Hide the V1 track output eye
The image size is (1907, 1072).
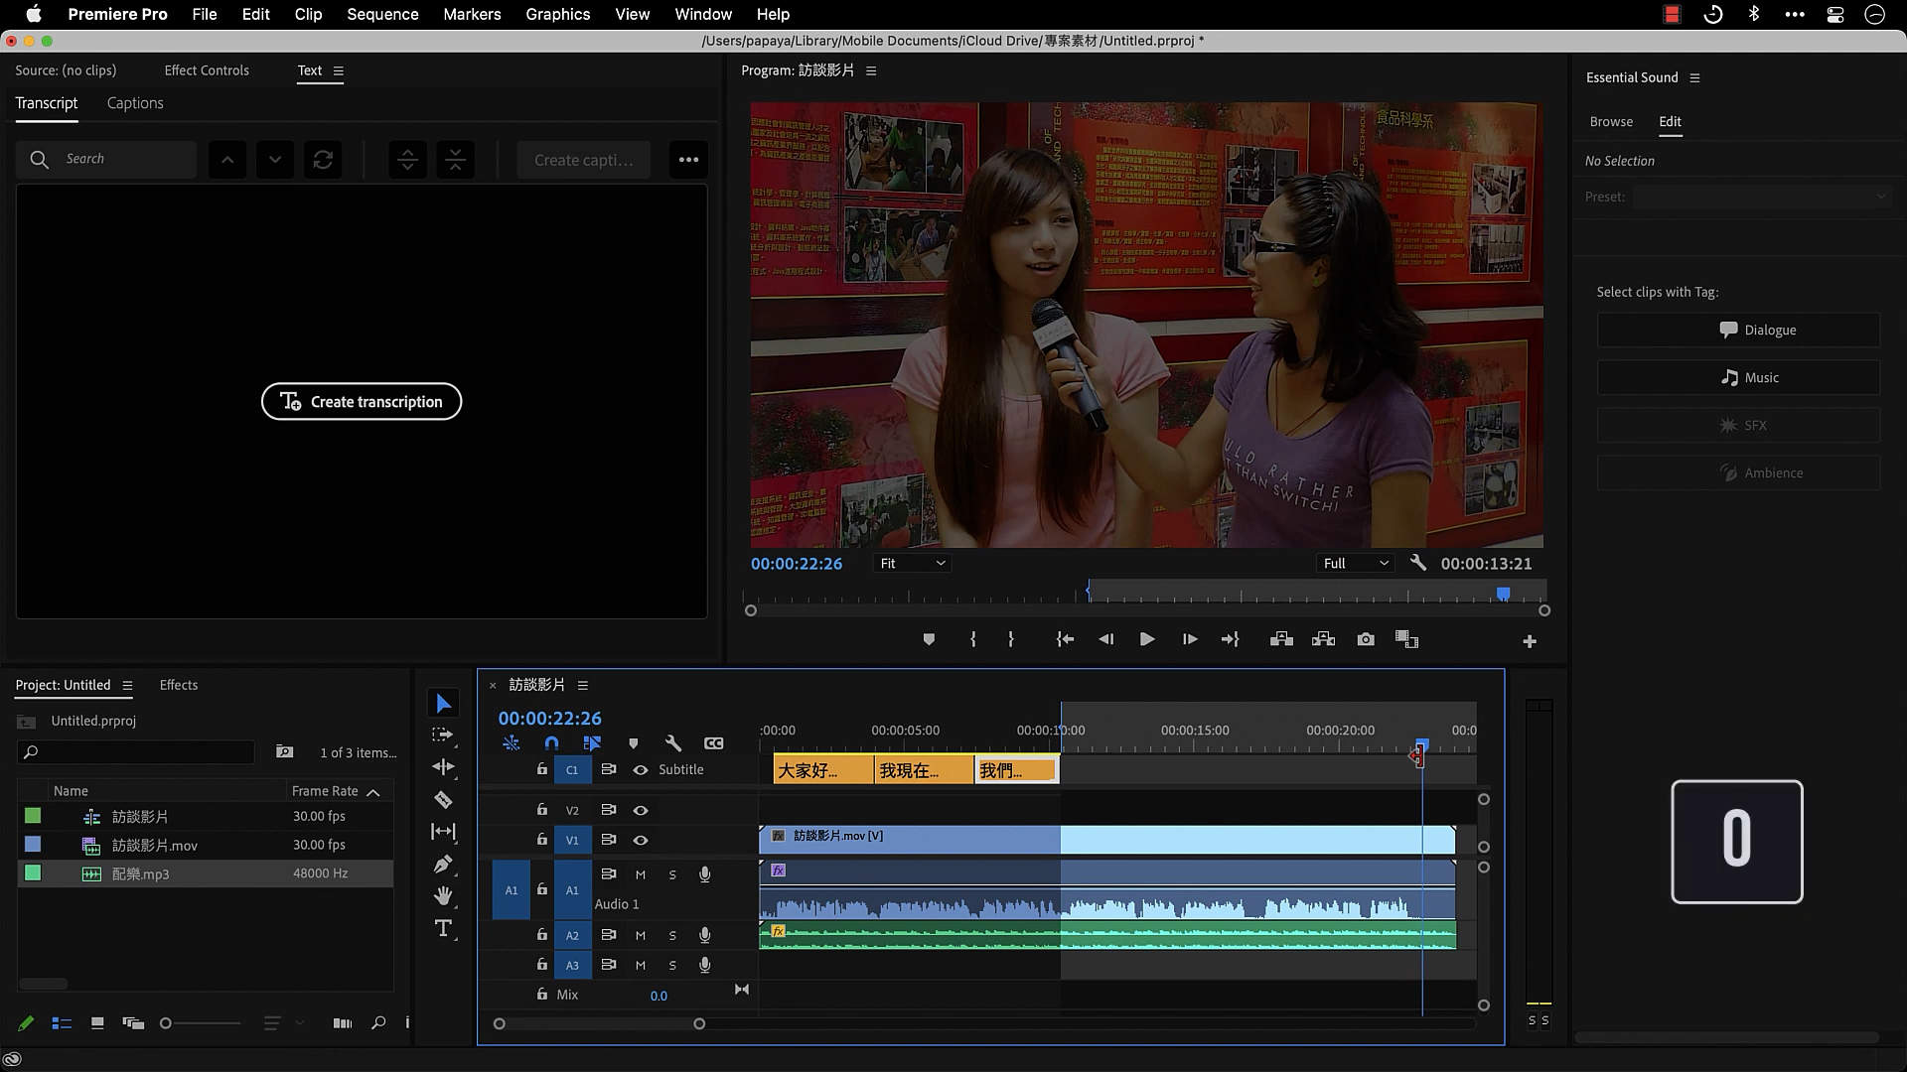pos(641,841)
